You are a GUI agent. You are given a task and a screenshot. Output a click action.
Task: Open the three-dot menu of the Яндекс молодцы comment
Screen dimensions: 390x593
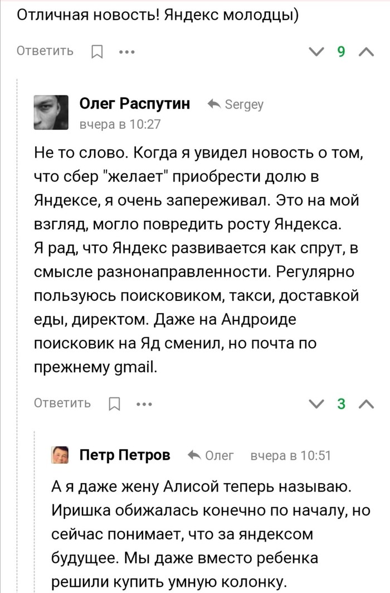127,52
